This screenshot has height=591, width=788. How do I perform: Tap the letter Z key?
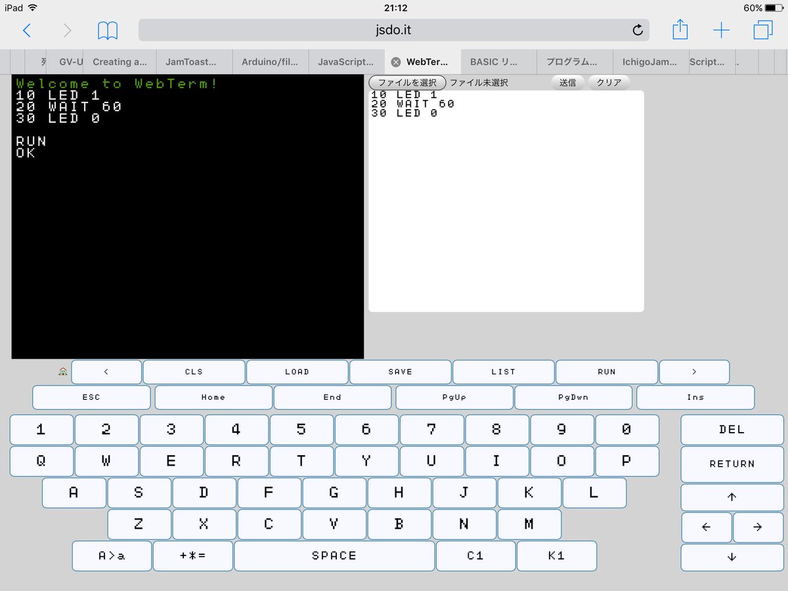[139, 524]
